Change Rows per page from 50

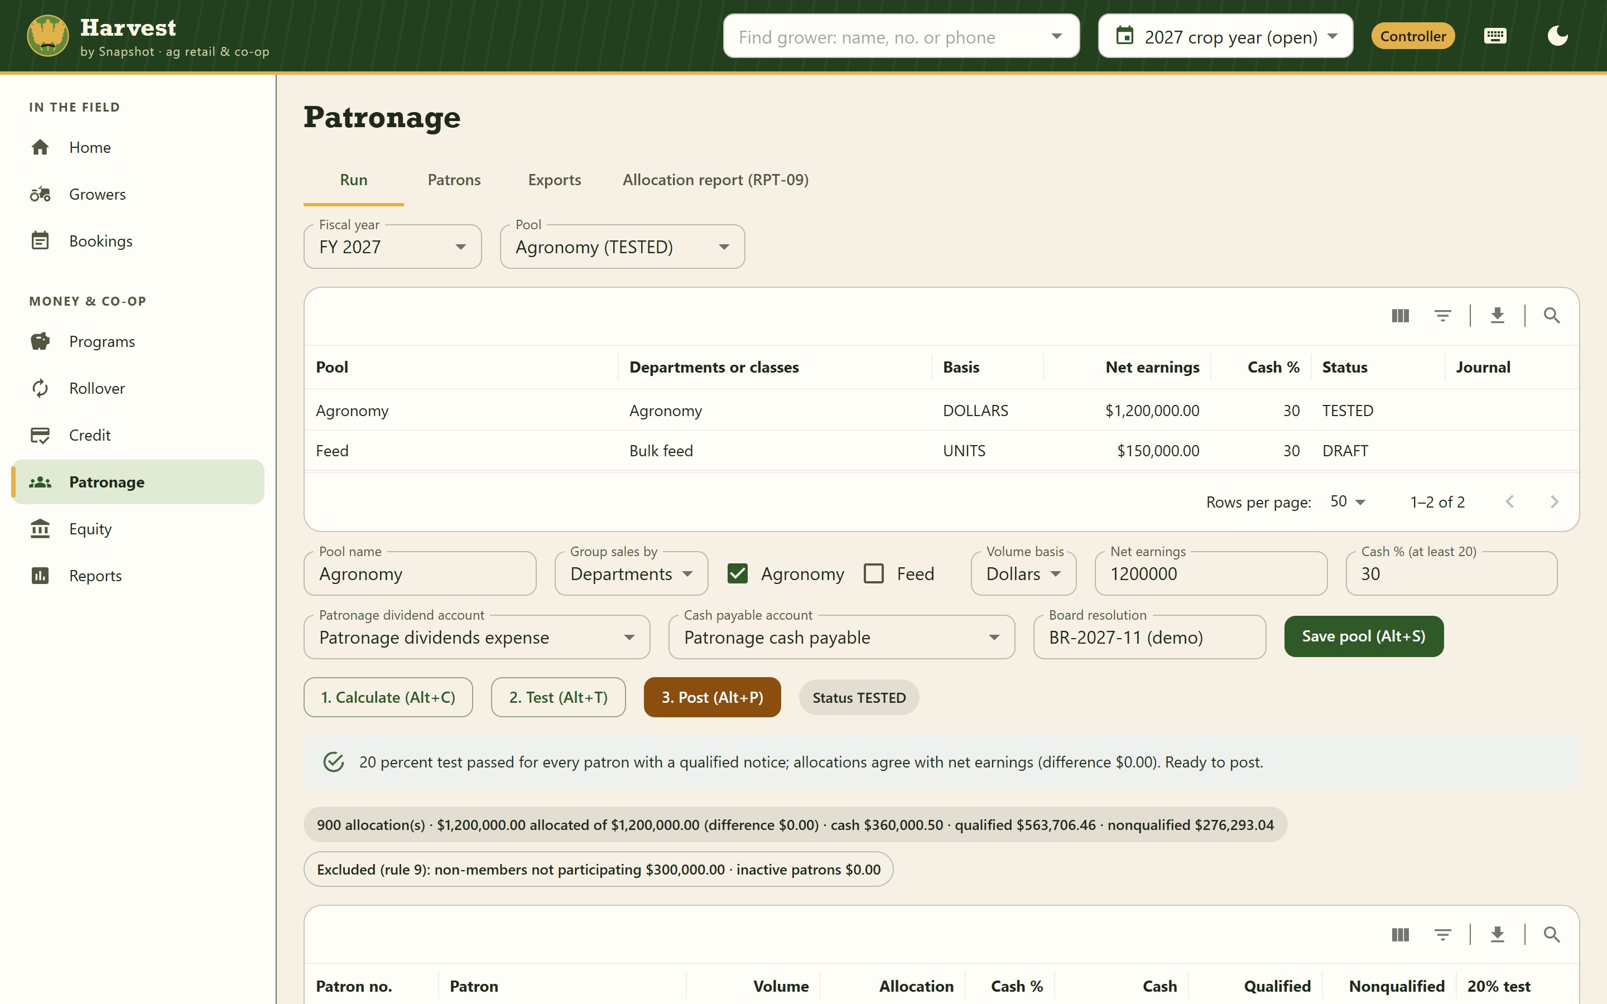(x=1348, y=502)
